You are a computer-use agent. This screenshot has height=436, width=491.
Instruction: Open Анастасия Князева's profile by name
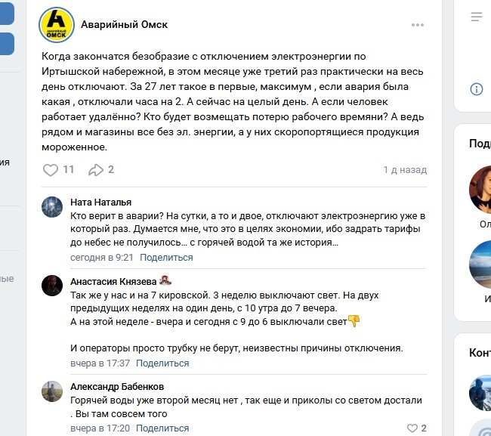[115, 281]
